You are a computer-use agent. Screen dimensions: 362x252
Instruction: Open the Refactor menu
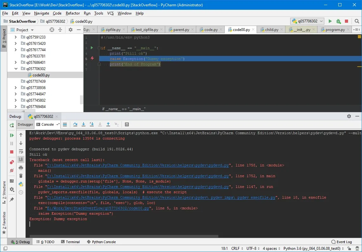(x=72, y=13)
